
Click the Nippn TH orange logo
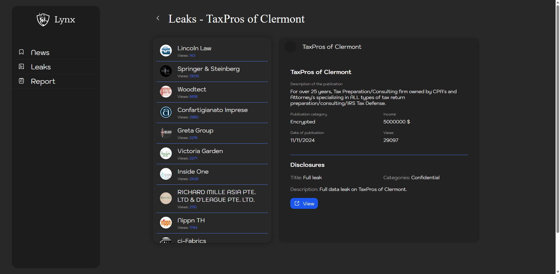coord(166,223)
